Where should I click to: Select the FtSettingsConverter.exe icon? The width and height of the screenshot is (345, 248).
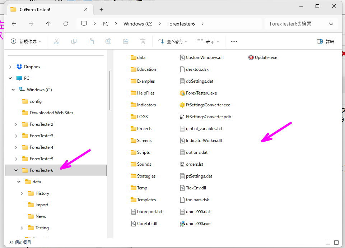tap(182, 105)
